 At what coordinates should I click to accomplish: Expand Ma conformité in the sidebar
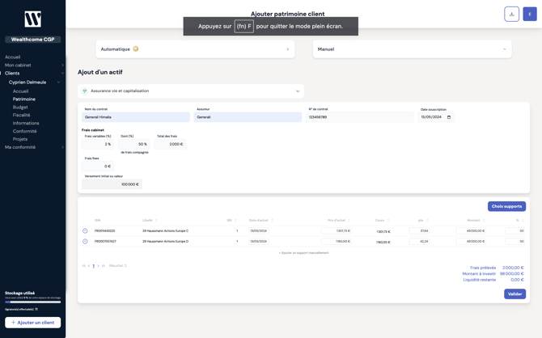pos(62,147)
